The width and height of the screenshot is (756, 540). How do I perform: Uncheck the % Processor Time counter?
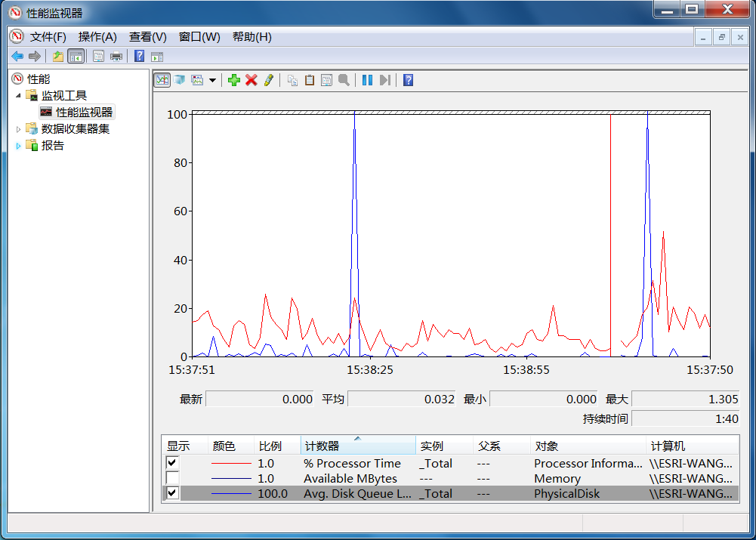(172, 463)
